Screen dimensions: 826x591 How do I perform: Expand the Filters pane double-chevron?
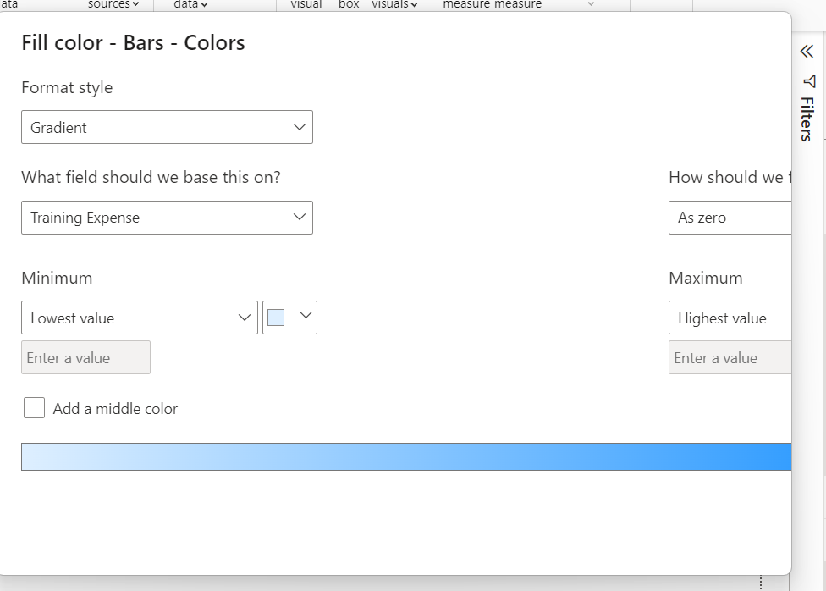click(x=807, y=51)
